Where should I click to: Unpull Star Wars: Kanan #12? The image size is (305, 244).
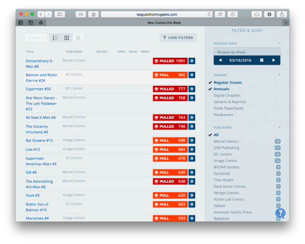pos(170,98)
